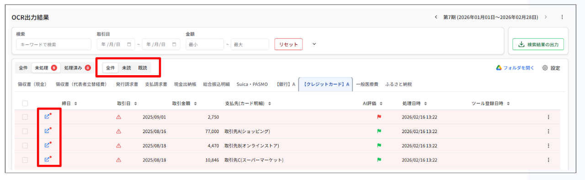Open top-right vertical dots menu
The width and height of the screenshot is (585, 180).
point(562,17)
